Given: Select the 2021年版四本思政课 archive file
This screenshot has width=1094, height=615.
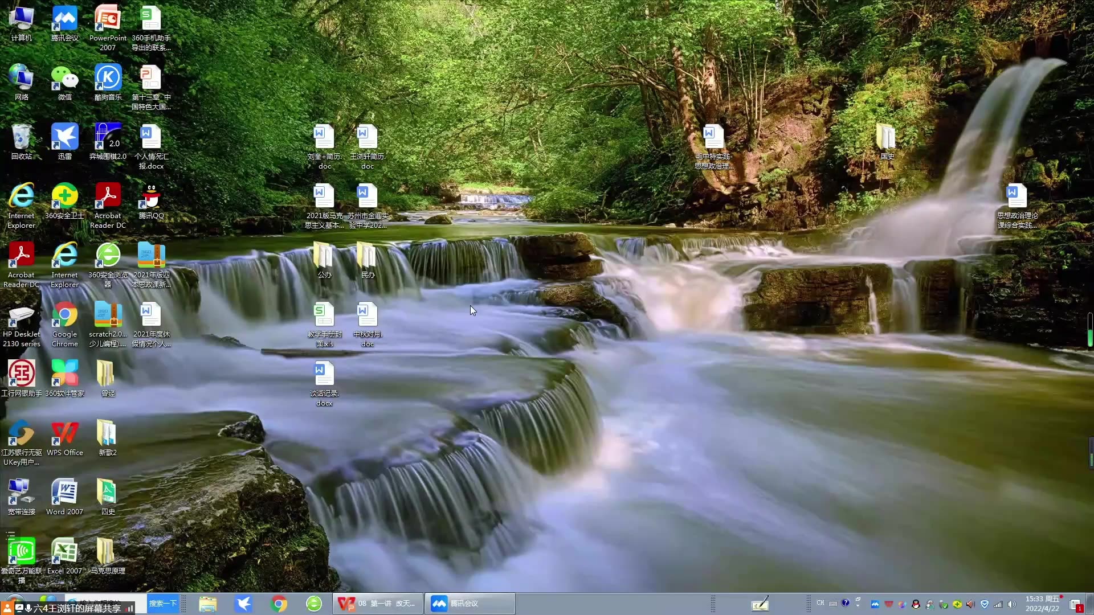Looking at the screenshot, I should (x=151, y=265).
